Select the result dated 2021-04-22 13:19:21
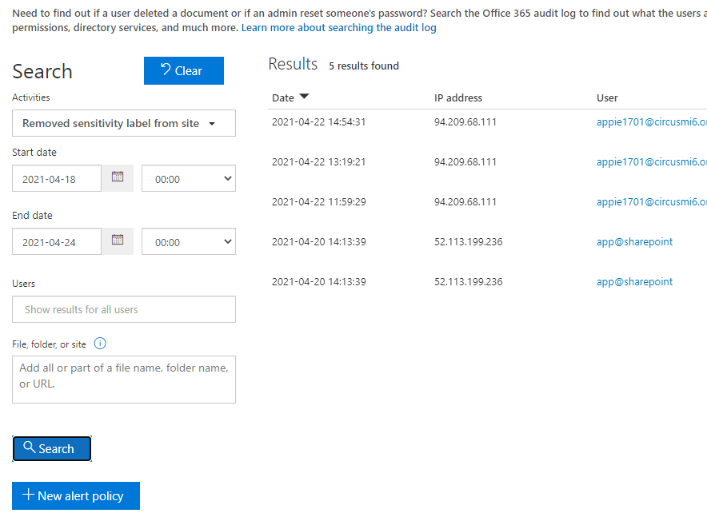 (318, 162)
